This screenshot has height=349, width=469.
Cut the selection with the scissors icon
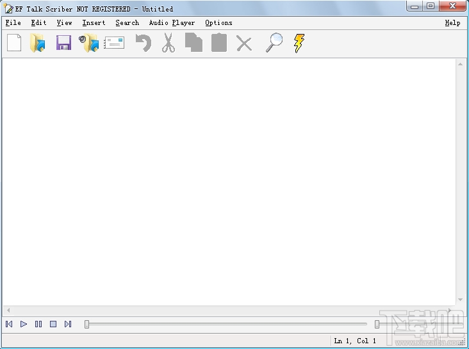[169, 43]
